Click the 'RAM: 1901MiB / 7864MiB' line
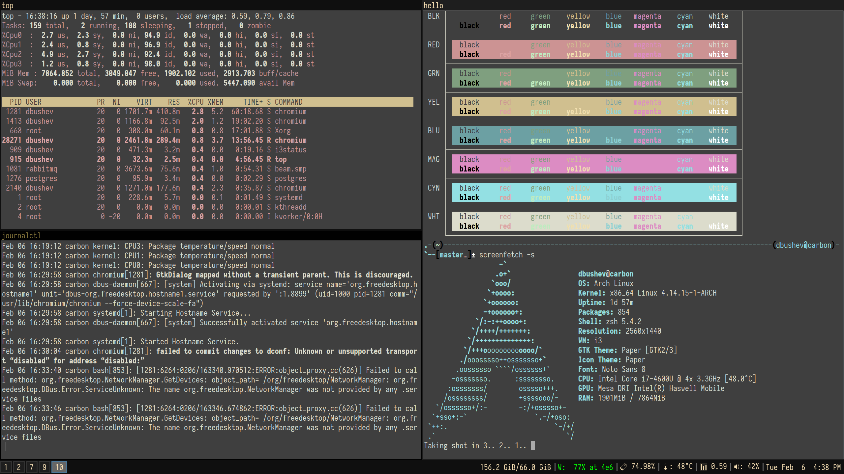Image resolution: width=844 pixels, height=474 pixels. 621,398
